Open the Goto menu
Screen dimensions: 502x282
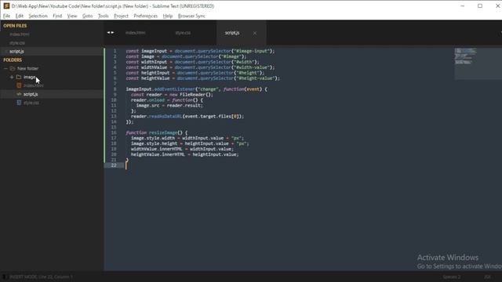pos(87,16)
